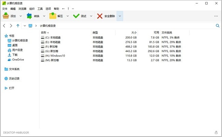Open 历史记录 (History) in the sidebar
Viewport: 222px width, 137px height.
[14, 78]
